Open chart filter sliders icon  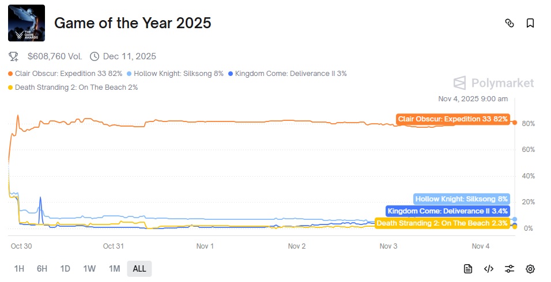pos(510,269)
